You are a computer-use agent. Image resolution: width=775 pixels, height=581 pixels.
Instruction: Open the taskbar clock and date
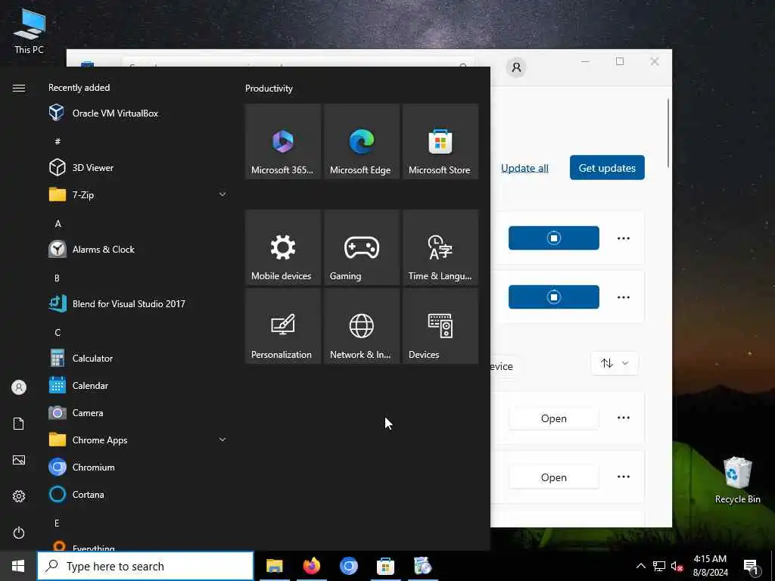click(710, 566)
